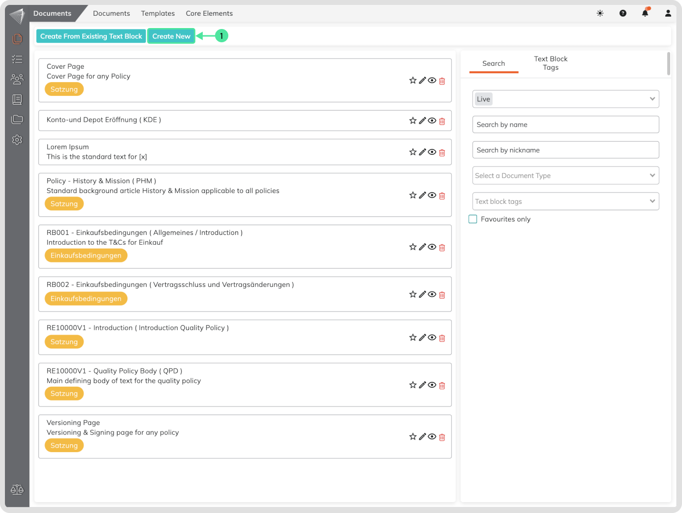
Task: Edit the Cover Page text block
Action: pos(422,81)
